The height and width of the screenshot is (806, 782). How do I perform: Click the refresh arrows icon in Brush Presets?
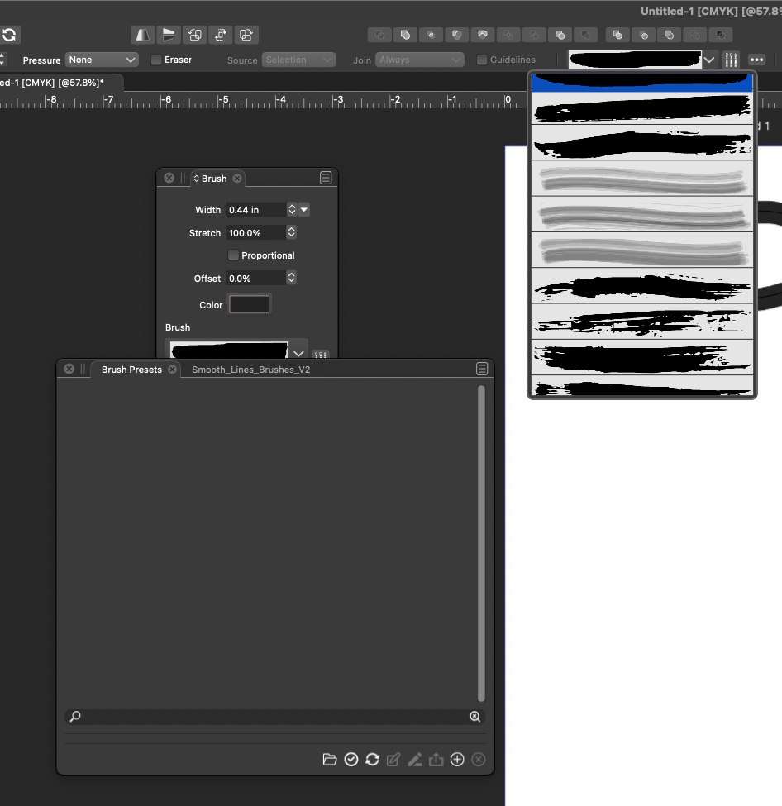[x=372, y=760]
